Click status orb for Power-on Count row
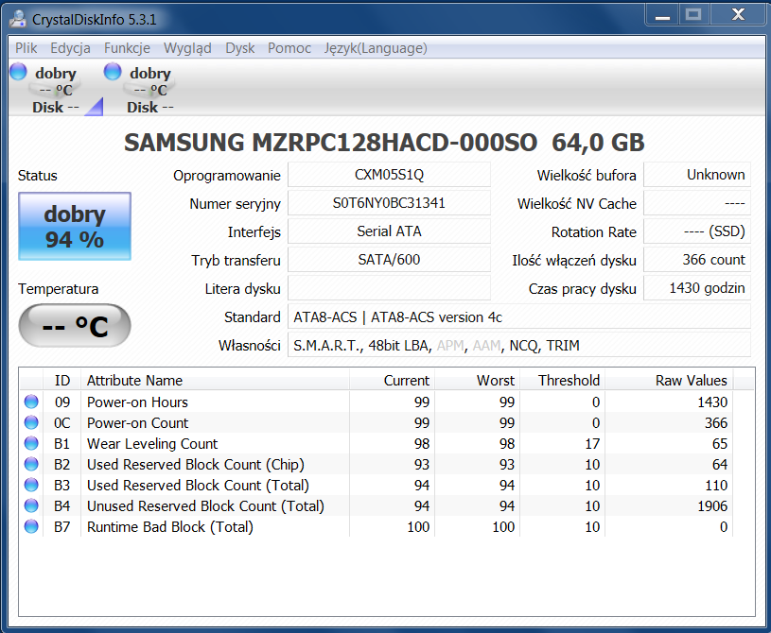 [x=31, y=422]
